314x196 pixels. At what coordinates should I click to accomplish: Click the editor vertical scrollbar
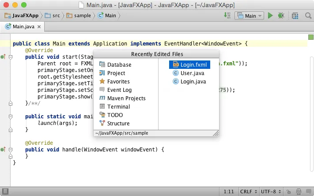pyautogui.click(x=312, y=114)
